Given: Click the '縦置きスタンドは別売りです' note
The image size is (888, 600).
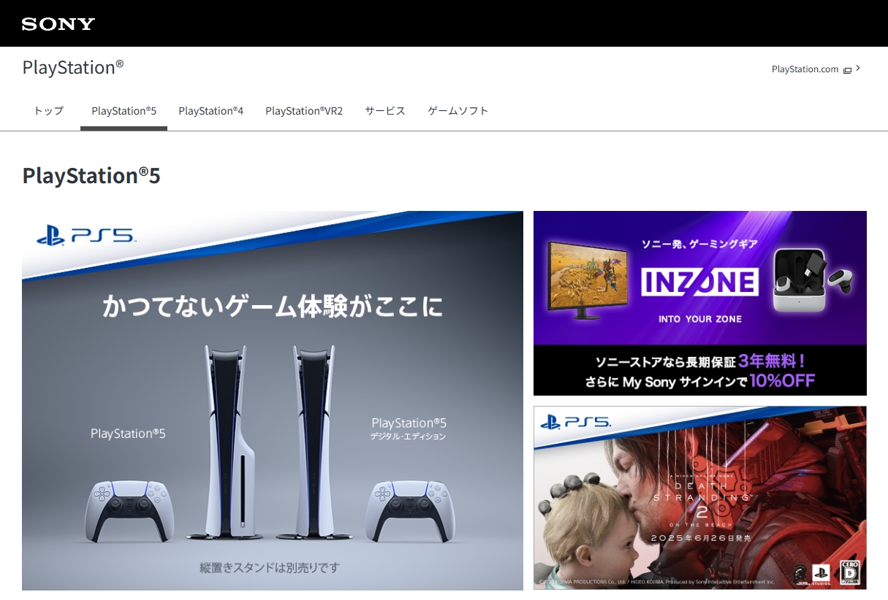Looking at the screenshot, I should 270,567.
